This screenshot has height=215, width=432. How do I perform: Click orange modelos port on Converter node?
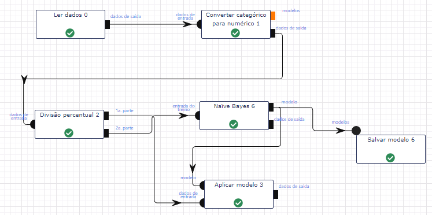pyautogui.click(x=273, y=16)
